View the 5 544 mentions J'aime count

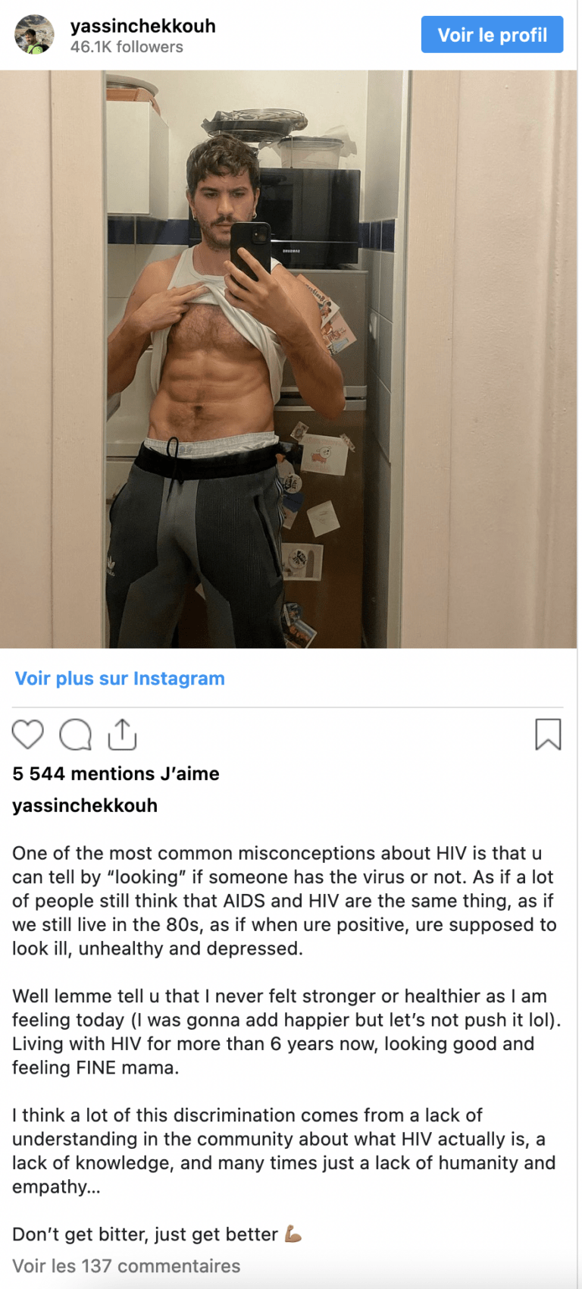(x=116, y=773)
